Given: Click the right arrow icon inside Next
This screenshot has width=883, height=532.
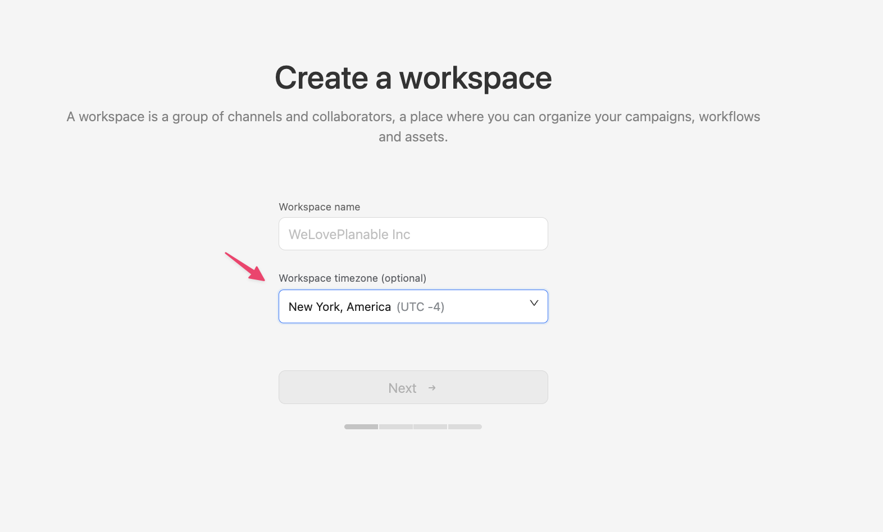Looking at the screenshot, I should [x=432, y=388].
